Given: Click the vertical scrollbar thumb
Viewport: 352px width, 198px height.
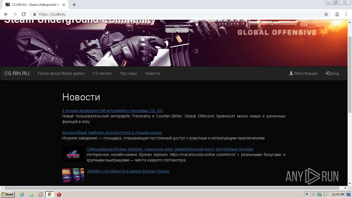Looking at the screenshot, I should click(350, 74).
